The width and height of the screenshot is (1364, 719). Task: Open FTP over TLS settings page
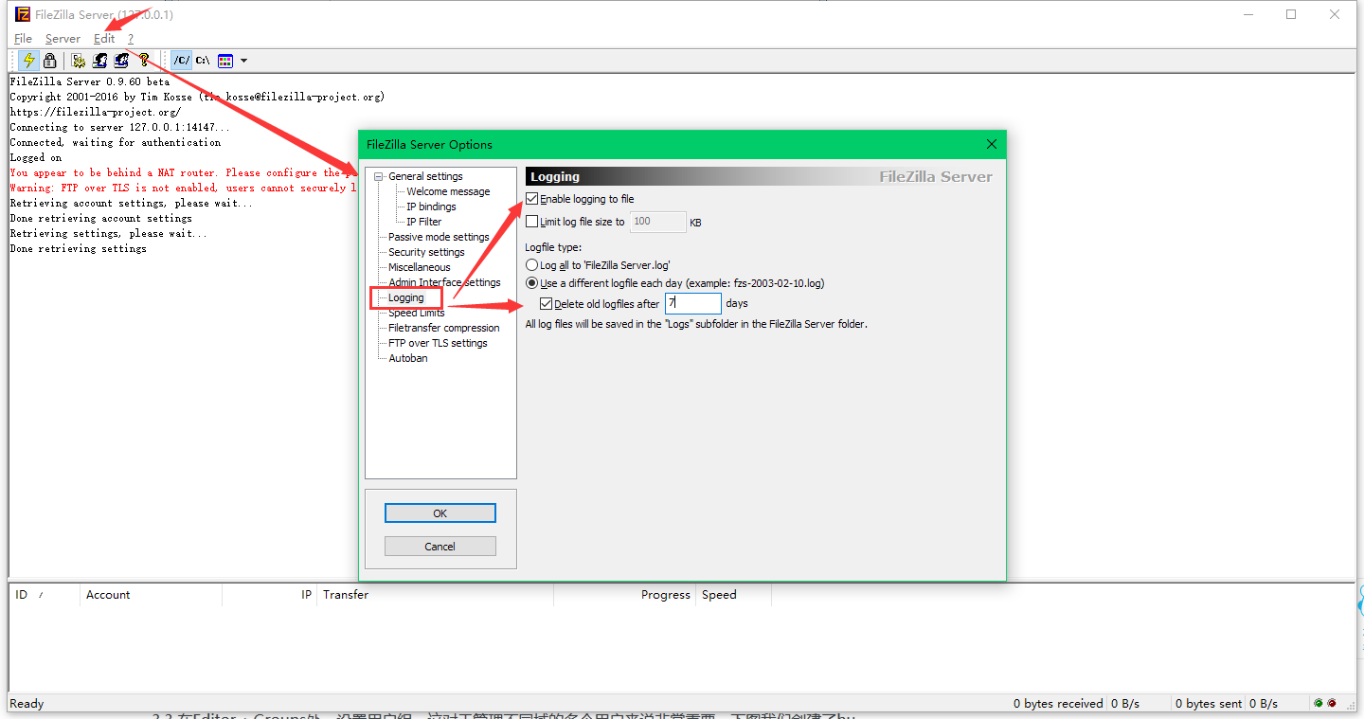pyautogui.click(x=438, y=343)
